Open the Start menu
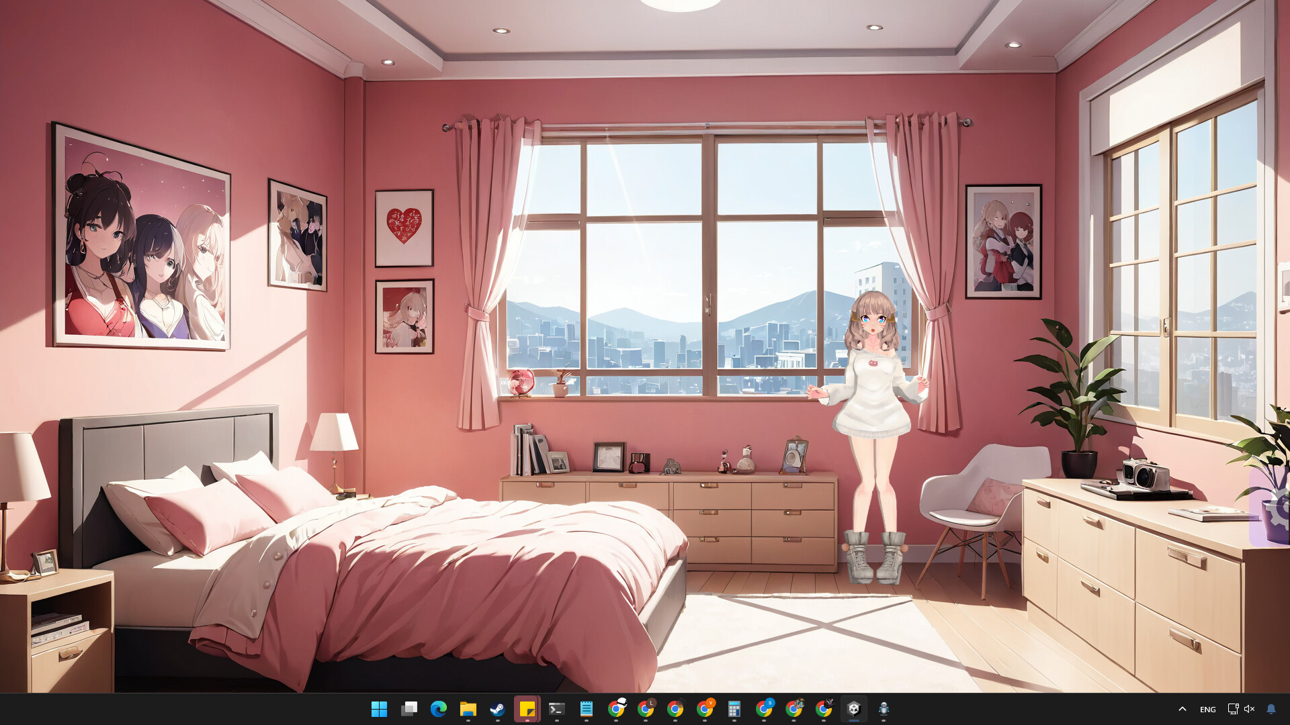This screenshot has height=725, width=1290. [x=380, y=710]
